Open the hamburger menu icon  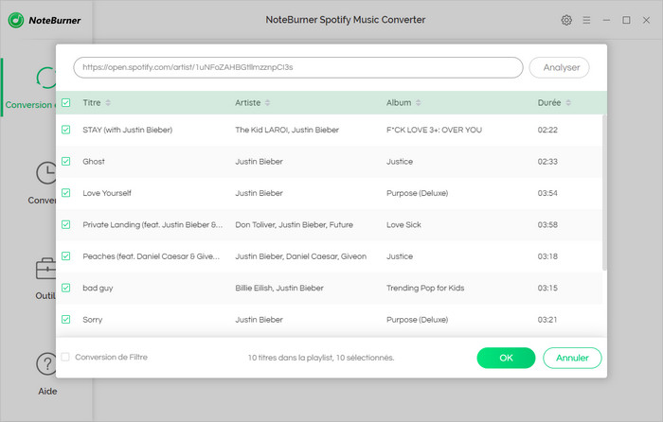point(586,20)
